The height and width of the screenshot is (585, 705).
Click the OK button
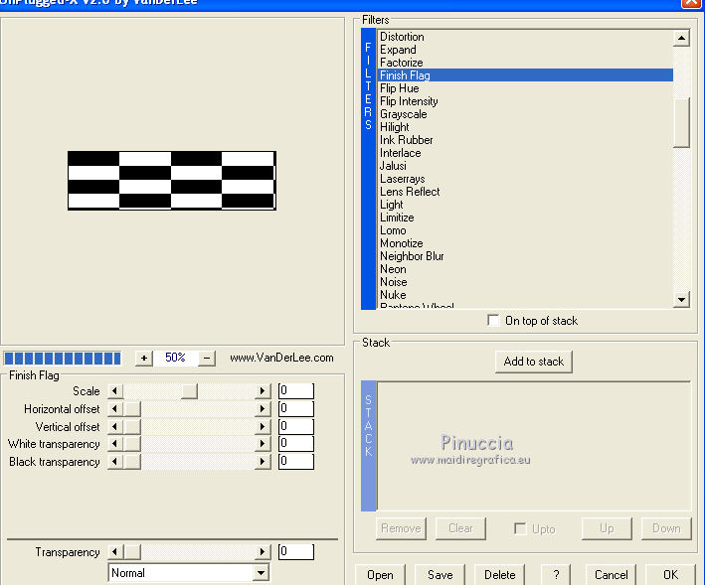tap(670, 574)
